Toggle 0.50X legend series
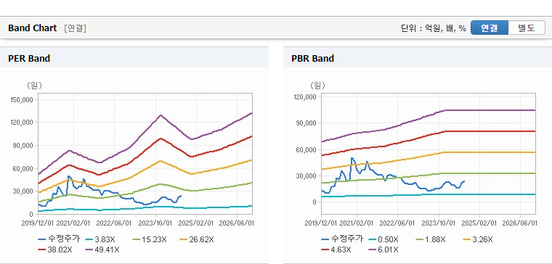This screenshot has height=264, width=552. (383, 240)
